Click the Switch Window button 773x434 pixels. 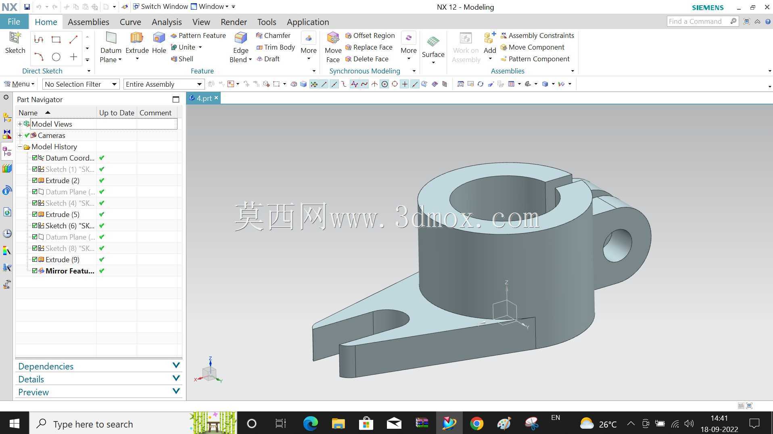[160, 6]
